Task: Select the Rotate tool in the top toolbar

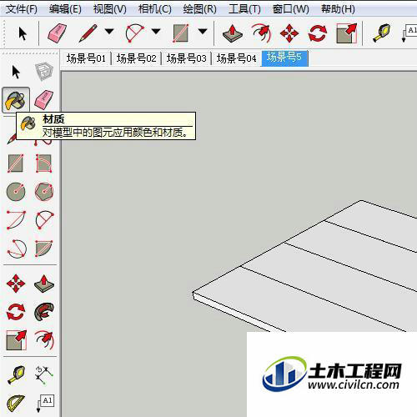Action: click(x=318, y=33)
